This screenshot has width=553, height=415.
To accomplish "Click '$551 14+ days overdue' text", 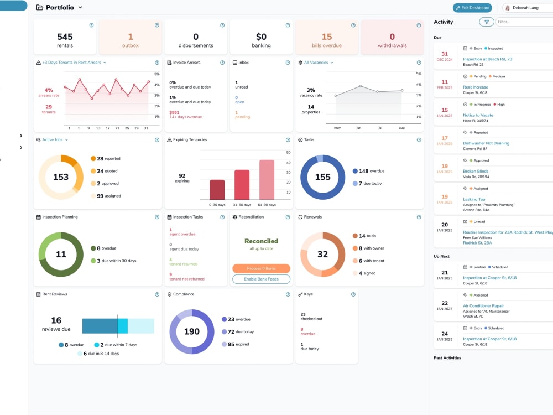I will point(185,115).
